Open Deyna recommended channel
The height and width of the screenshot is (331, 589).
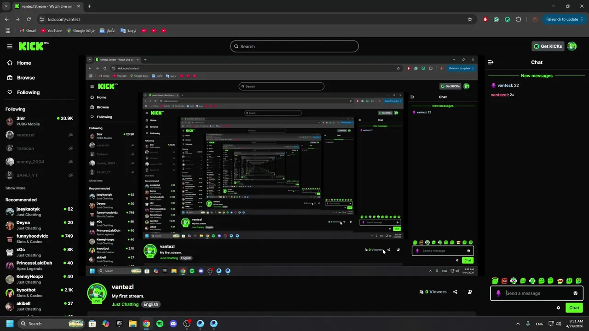click(39, 225)
